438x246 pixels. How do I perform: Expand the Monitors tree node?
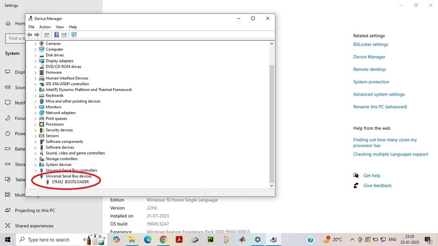click(x=36, y=107)
